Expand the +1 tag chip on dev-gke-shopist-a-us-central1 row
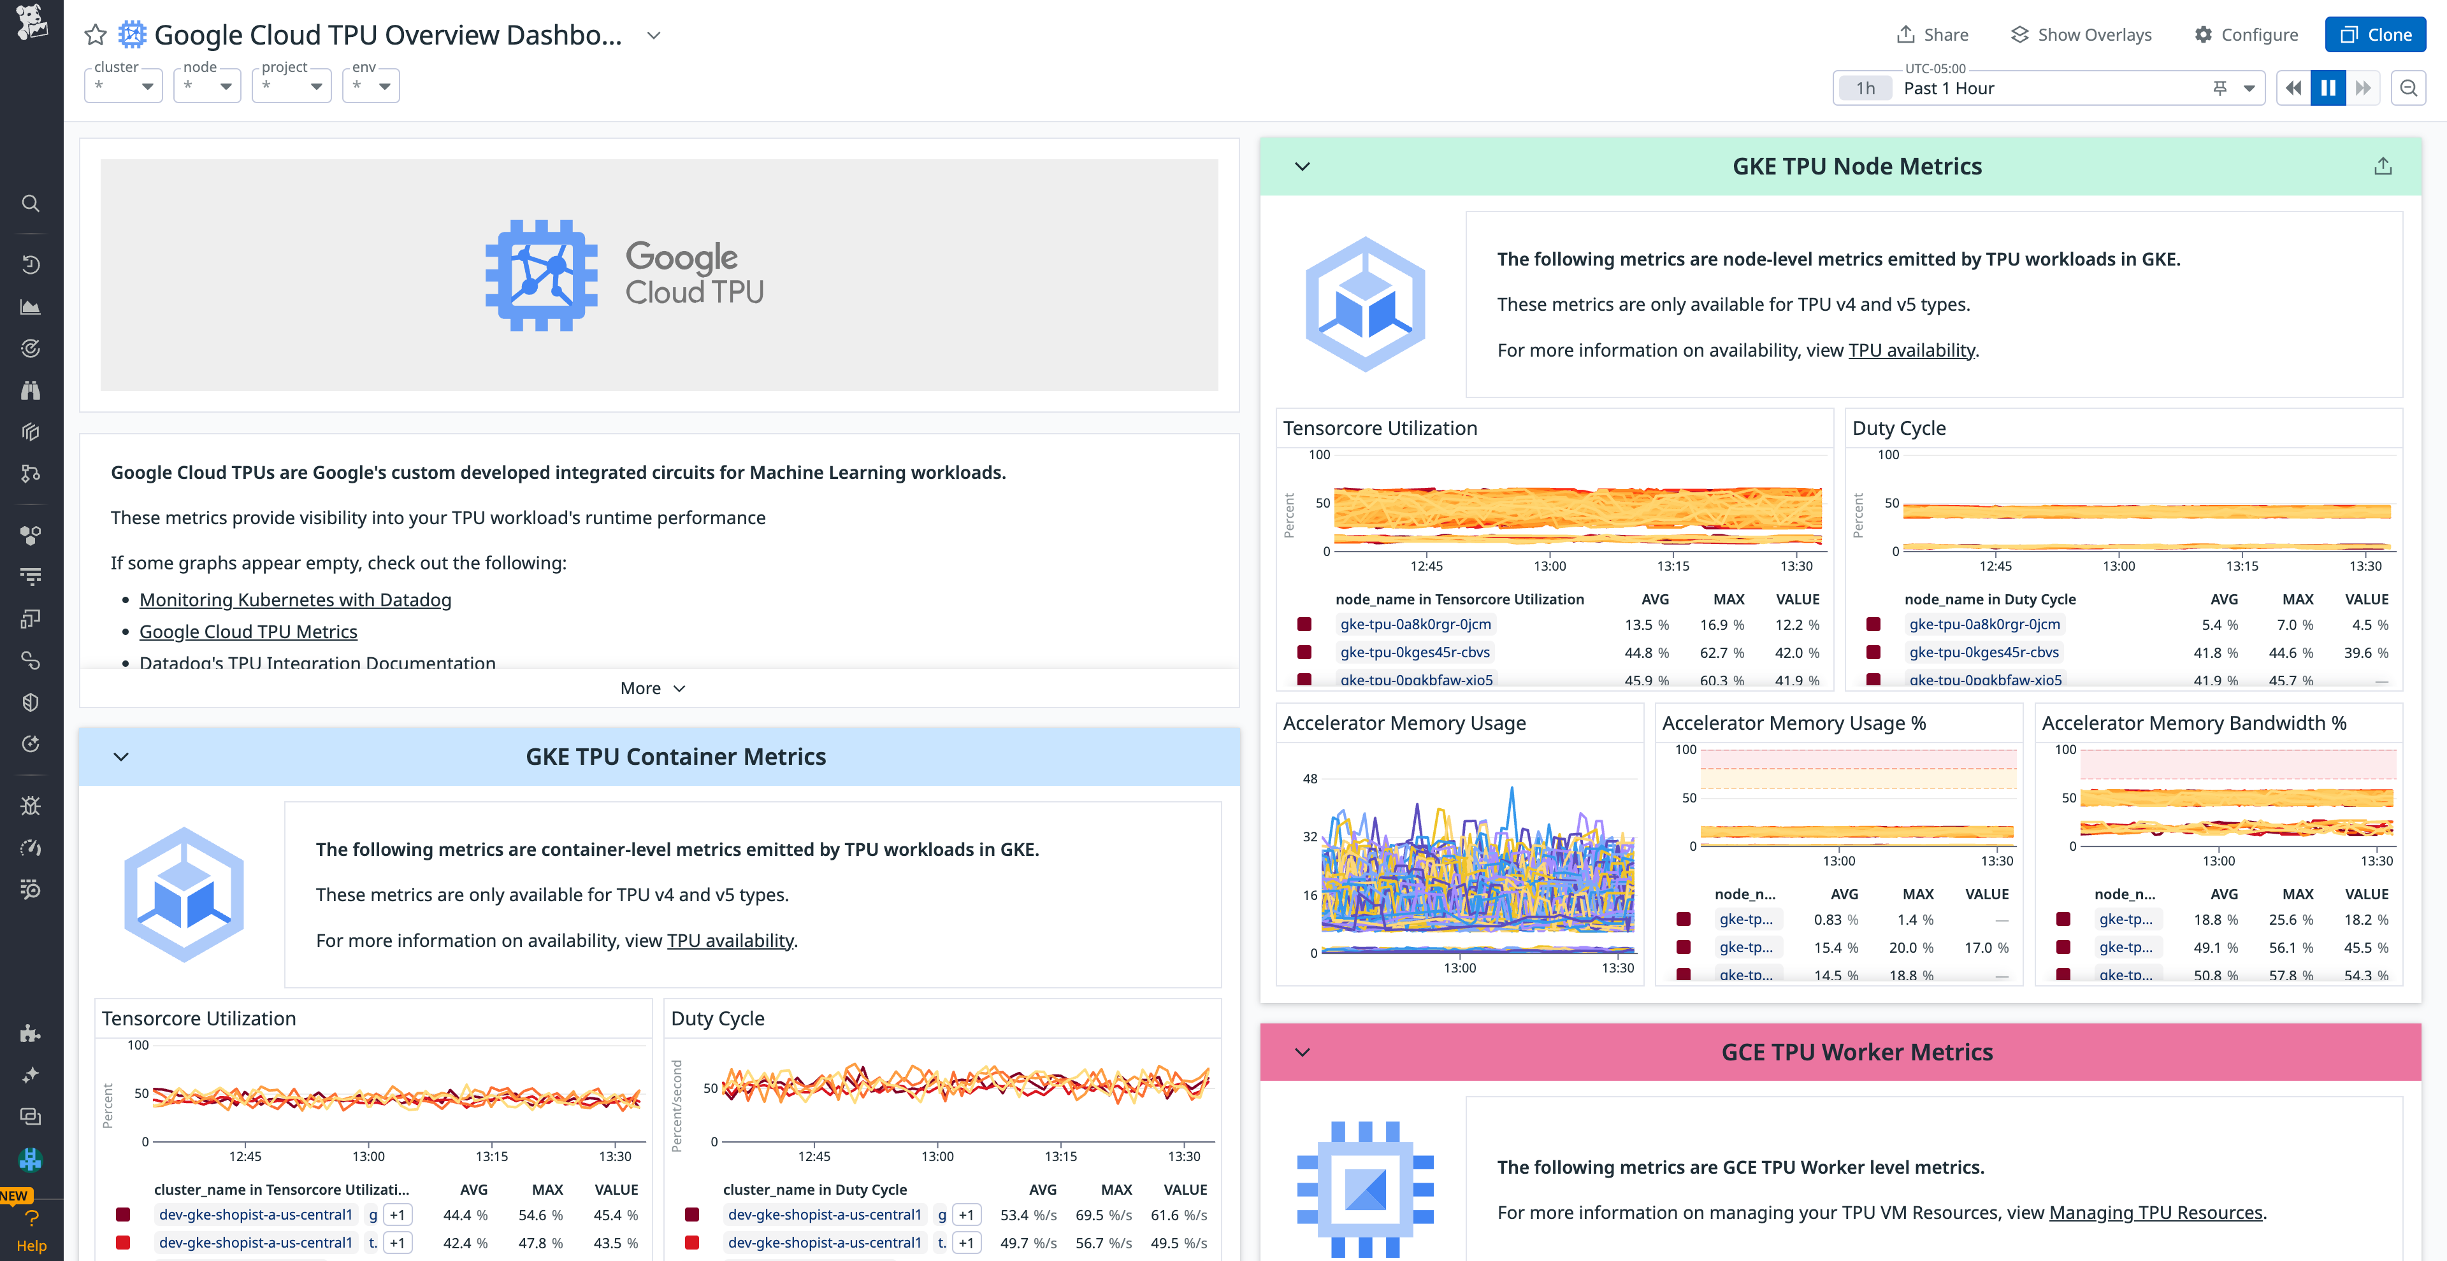2447x1261 pixels. [398, 1215]
